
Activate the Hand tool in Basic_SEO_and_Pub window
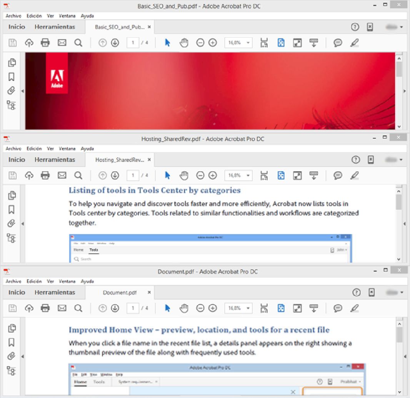point(184,43)
